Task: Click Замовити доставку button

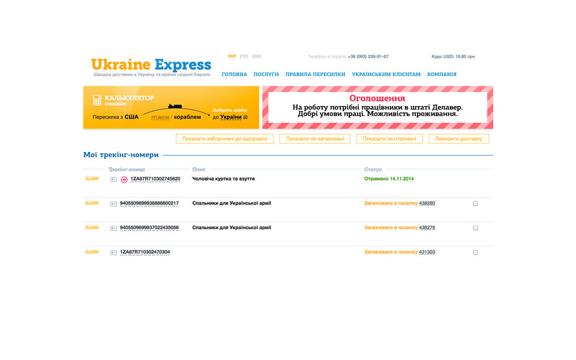Action: pyautogui.click(x=459, y=139)
